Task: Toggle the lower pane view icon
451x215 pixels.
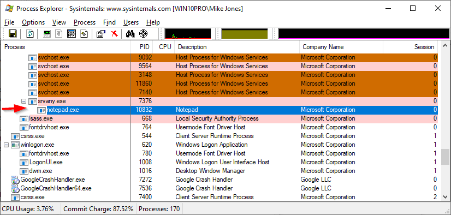Action: [x=72, y=34]
